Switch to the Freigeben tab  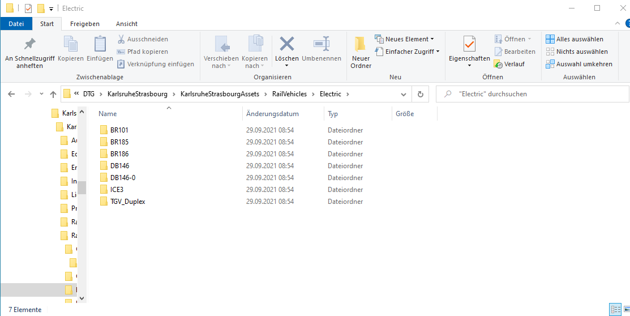tap(85, 24)
